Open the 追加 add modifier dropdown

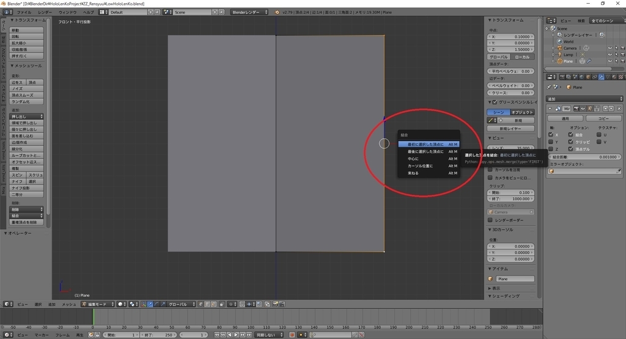click(x=584, y=98)
